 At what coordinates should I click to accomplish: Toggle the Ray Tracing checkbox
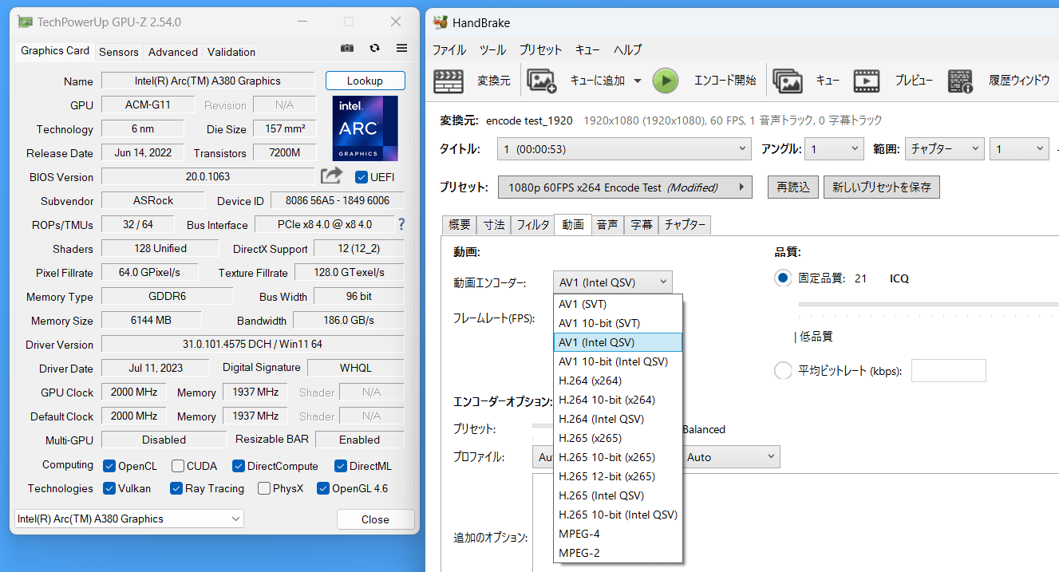176,488
